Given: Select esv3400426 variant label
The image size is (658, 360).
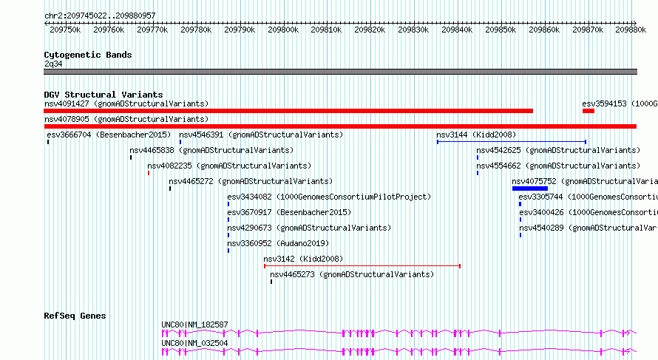Looking at the screenshot, I should pyautogui.click(x=589, y=212).
